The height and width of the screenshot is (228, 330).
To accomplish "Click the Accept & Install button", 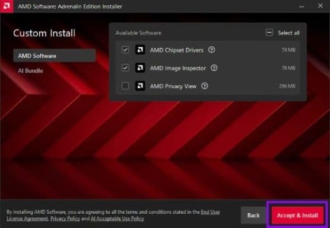I will (x=297, y=216).
